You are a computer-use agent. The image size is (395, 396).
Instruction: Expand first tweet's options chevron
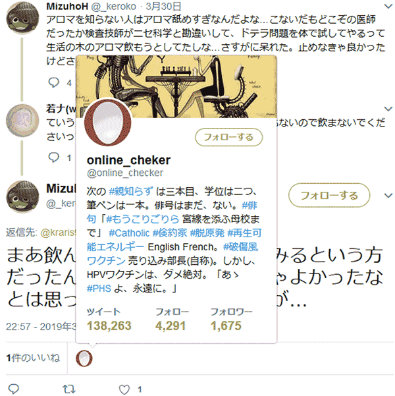[x=388, y=7]
